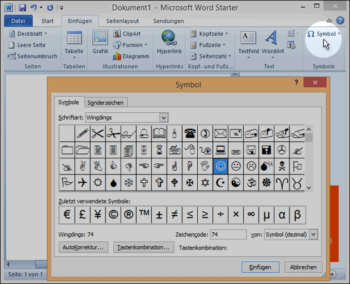The image size is (350, 284).
Task: Switch to the Sendungen tab
Action: [168, 21]
